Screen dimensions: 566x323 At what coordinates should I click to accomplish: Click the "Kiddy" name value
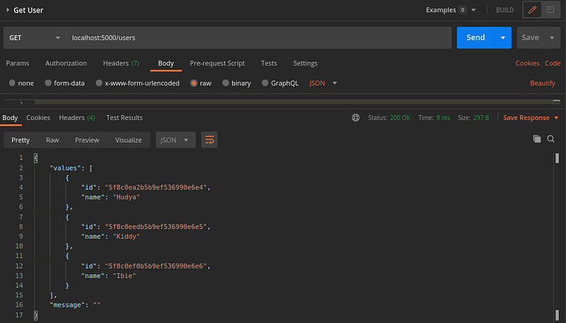tap(127, 237)
